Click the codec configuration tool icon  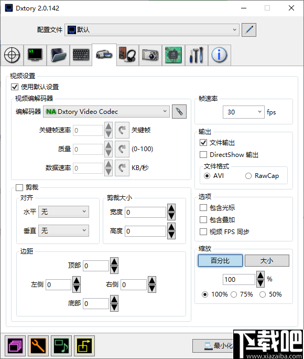[x=179, y=112]
